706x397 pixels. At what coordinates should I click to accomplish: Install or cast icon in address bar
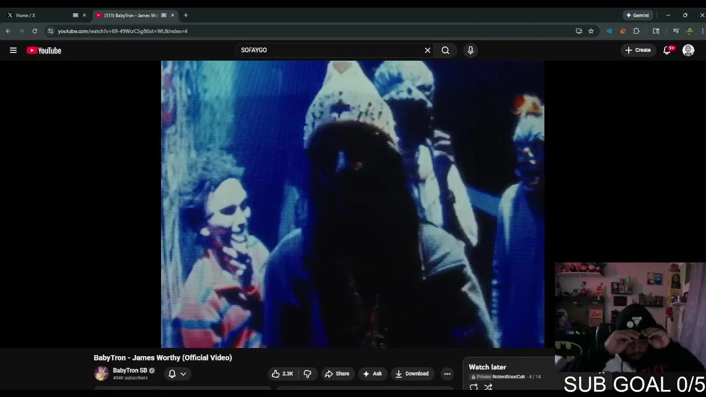pos(579,31)
